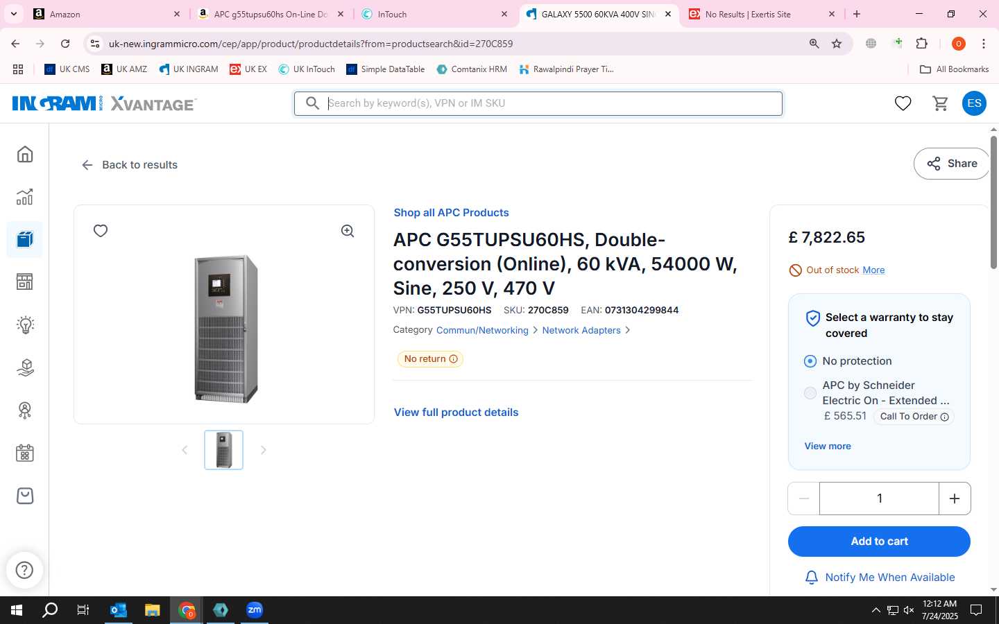The image size is (999, 624).
Task: Click the search magnifier icon in search bar
Action: tap(313, 103)
